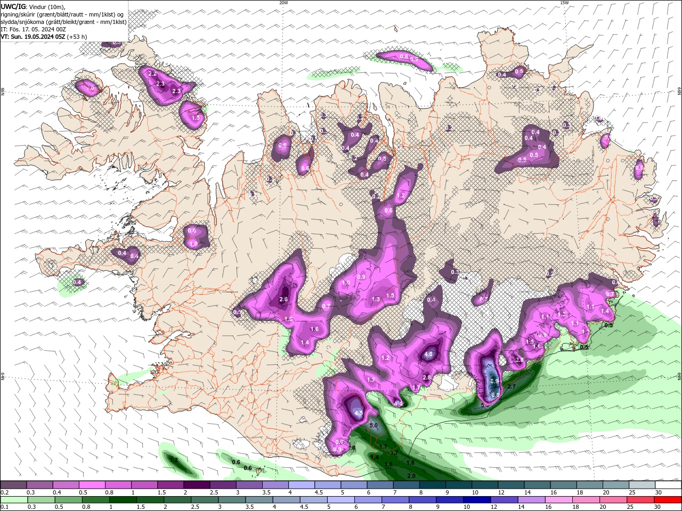Click the 30 label in the snow legend row
682x511 pixels.
658,492
